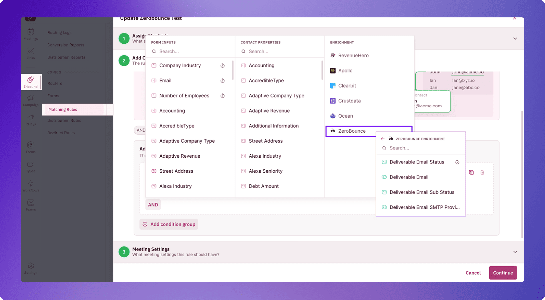Screen dimensions: 545x300
Task: Click history icon beside Number of Employees
Action: (x=222, y=96)
